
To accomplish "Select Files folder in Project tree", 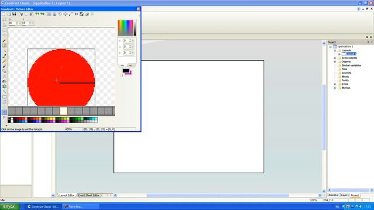I will 344,69.
